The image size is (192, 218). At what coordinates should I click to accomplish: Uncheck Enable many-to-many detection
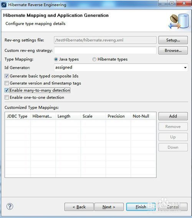pyautogui.click(x=7, y=90)
